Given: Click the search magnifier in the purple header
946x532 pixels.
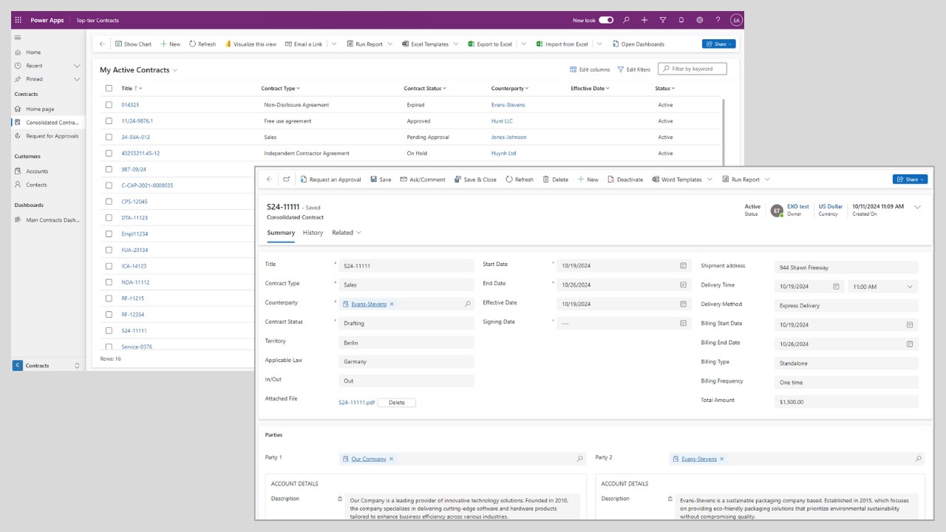Looking at the screenshot, I should [x=626, y=20].
